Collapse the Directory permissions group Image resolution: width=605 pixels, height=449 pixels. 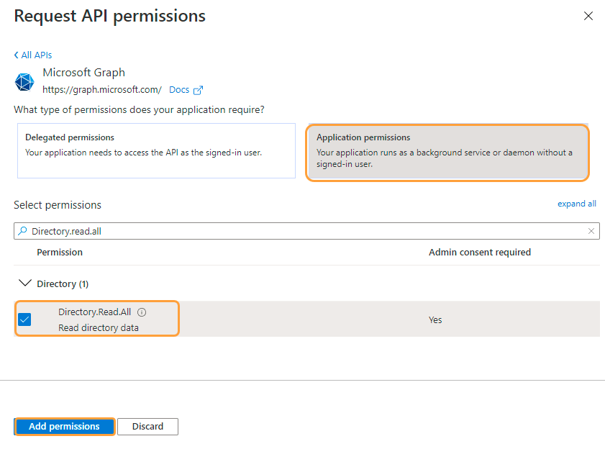25,284
